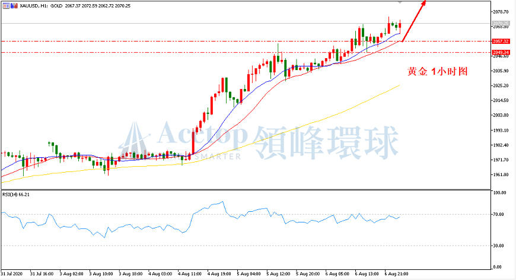Click the blue-red depth of market icon
Viewport: 516px width, 280px height.
(14, 5)
